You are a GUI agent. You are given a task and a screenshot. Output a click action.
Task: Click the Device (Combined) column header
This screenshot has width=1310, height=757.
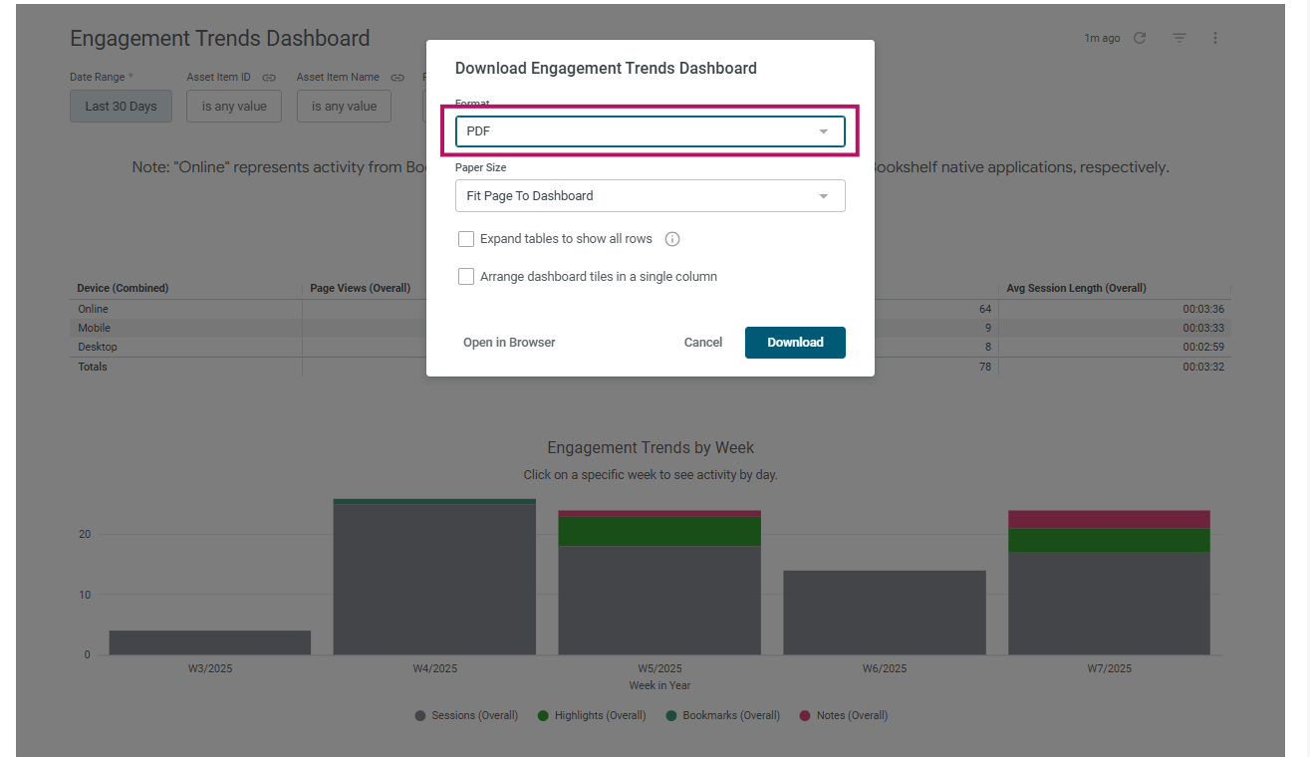pos(124,288)
